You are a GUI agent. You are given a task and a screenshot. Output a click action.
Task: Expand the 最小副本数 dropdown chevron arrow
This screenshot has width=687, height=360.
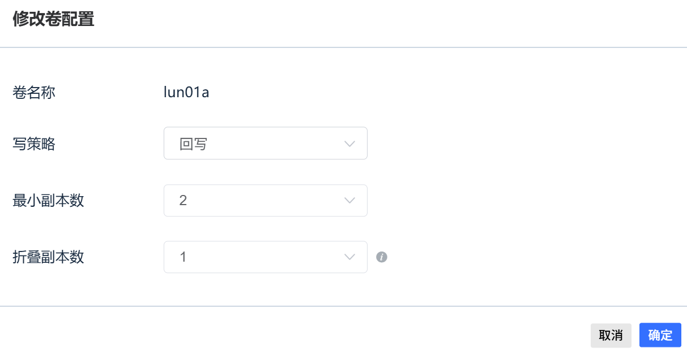click(x=350, y=200)
